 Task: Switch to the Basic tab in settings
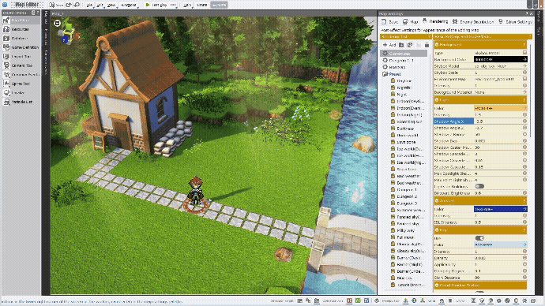pyautogui.click(x=389, y=21)
